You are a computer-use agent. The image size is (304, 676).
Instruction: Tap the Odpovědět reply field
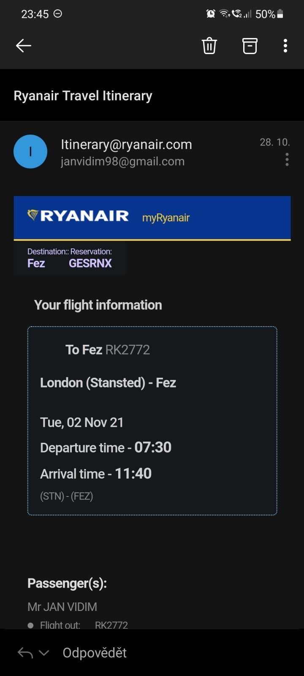95,653
